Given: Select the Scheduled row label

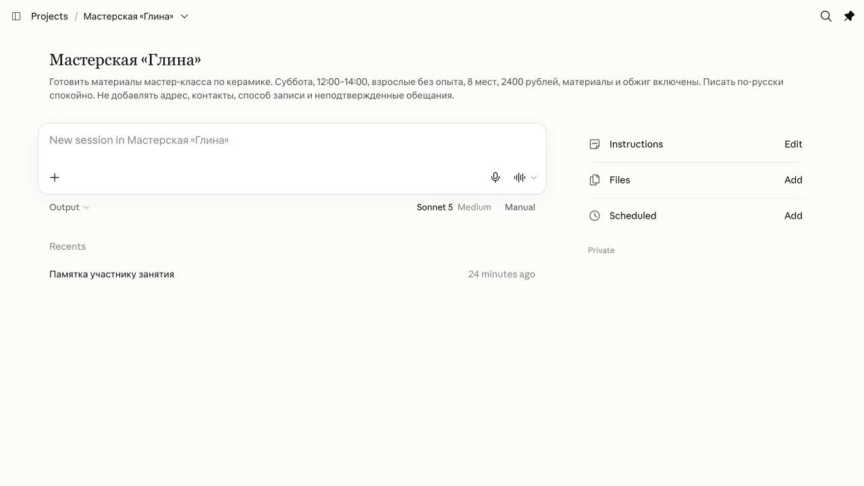Looking at the screenshot, I should 632,216.
